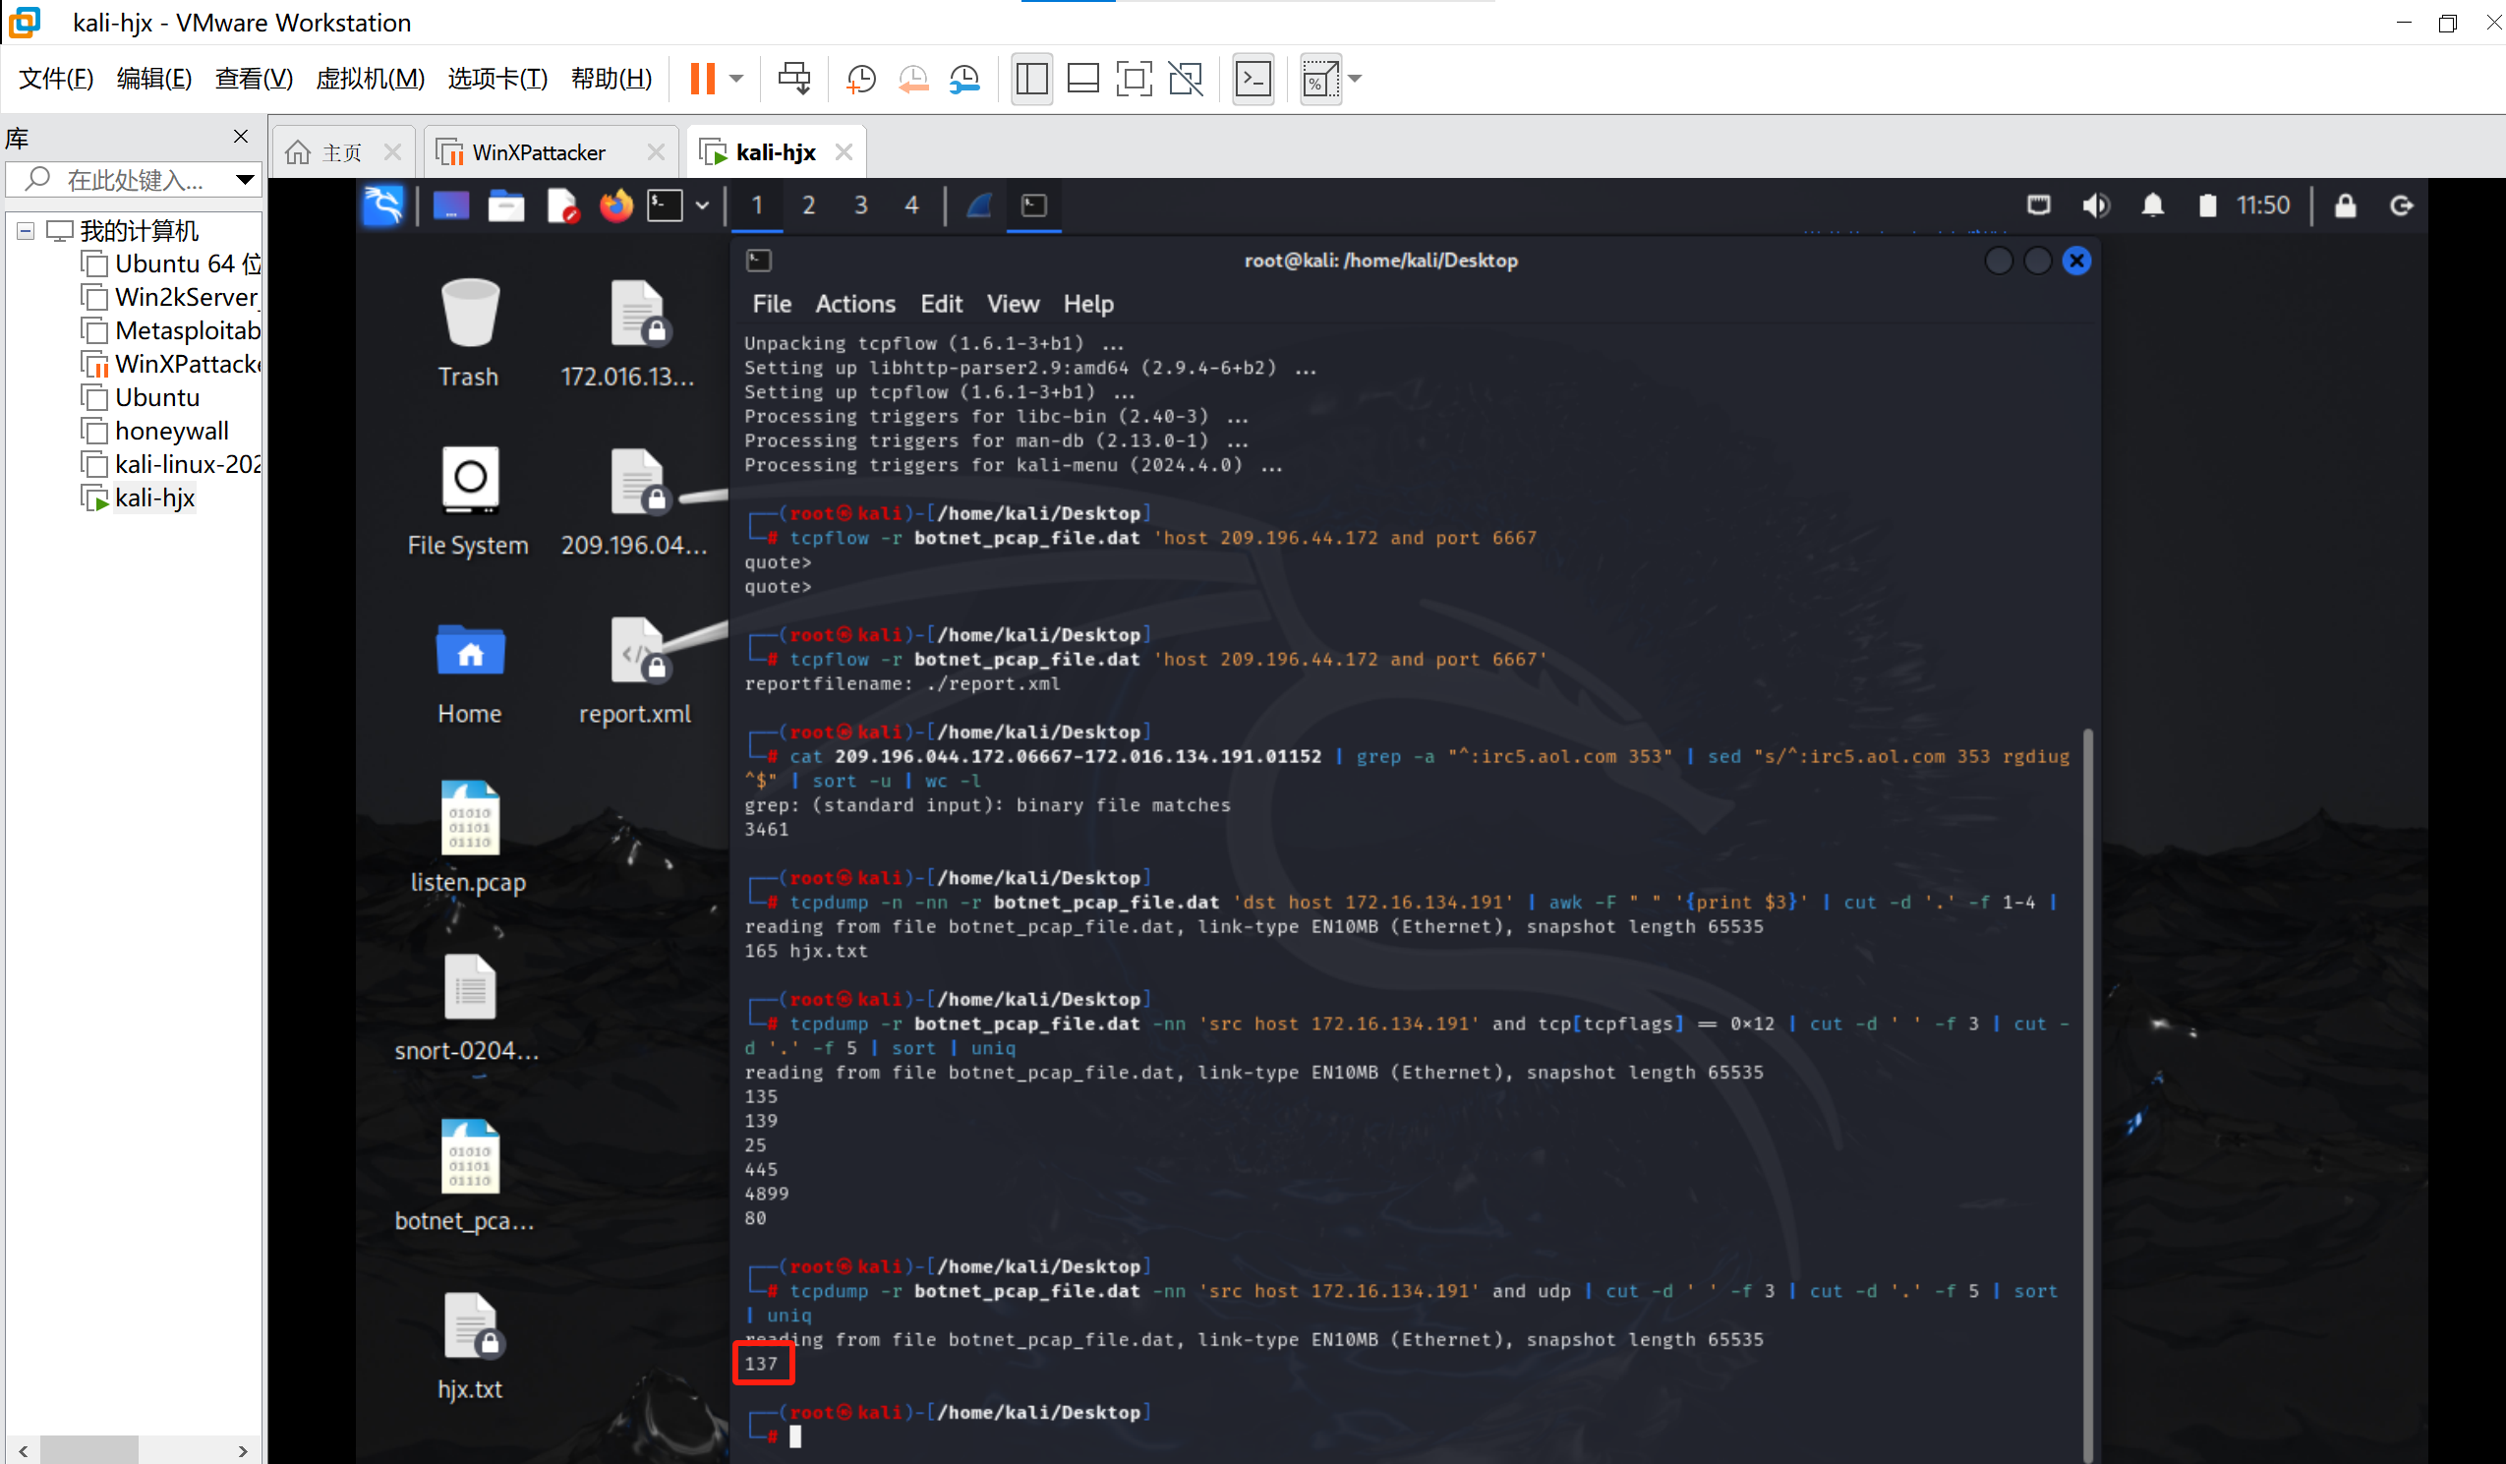This screenshot has height=1464, width=2506.
Task: Enter full screen mode icon
Action: [1134, 79]
